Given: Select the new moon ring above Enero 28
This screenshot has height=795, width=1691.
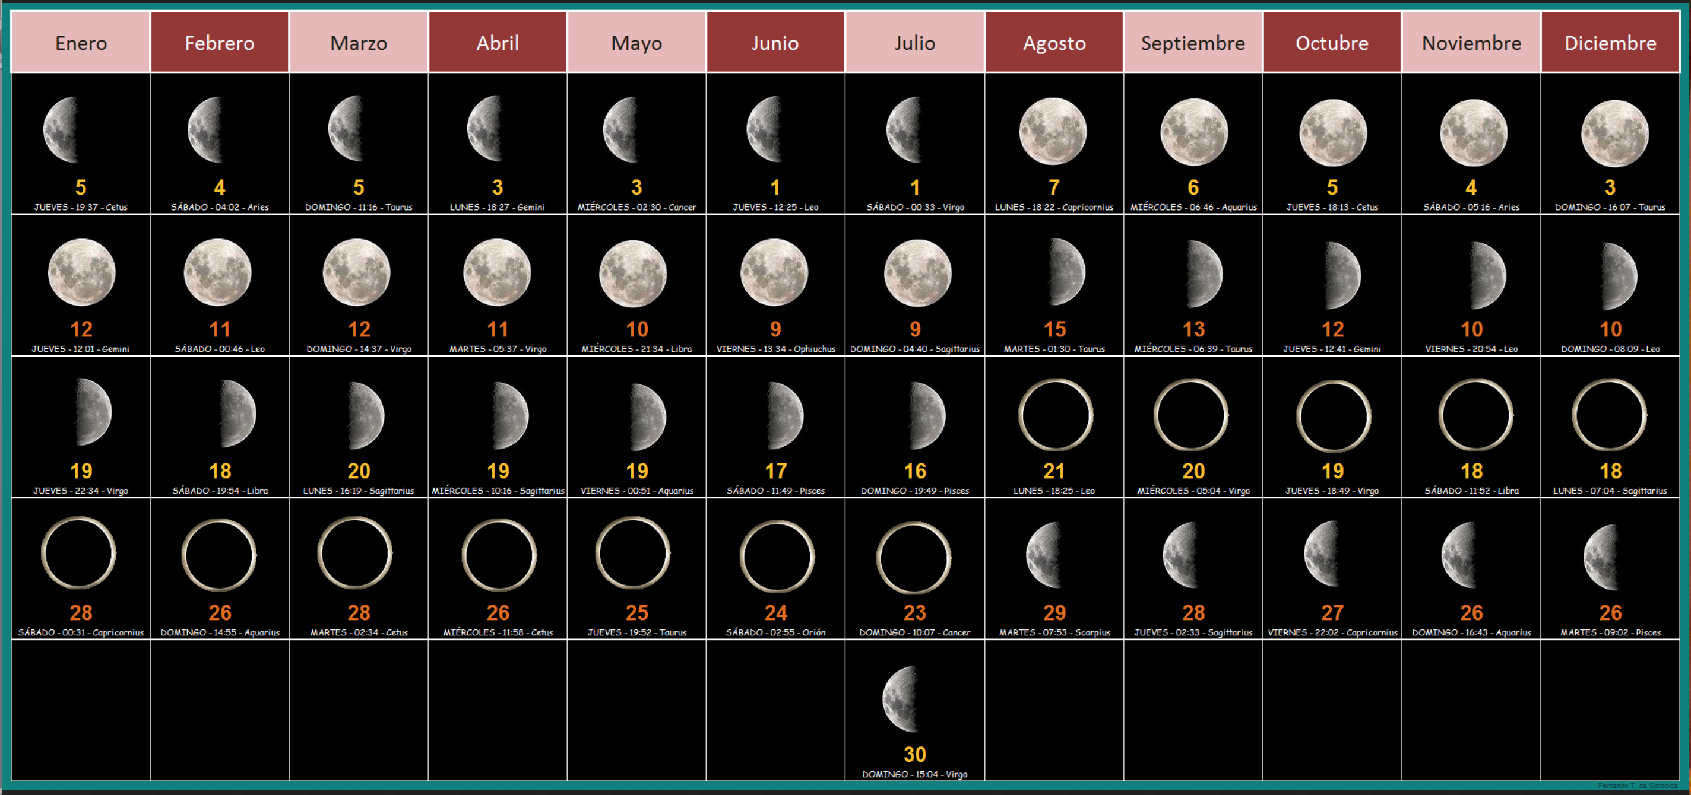Looking at the screenshot, I should click(79, 552).
